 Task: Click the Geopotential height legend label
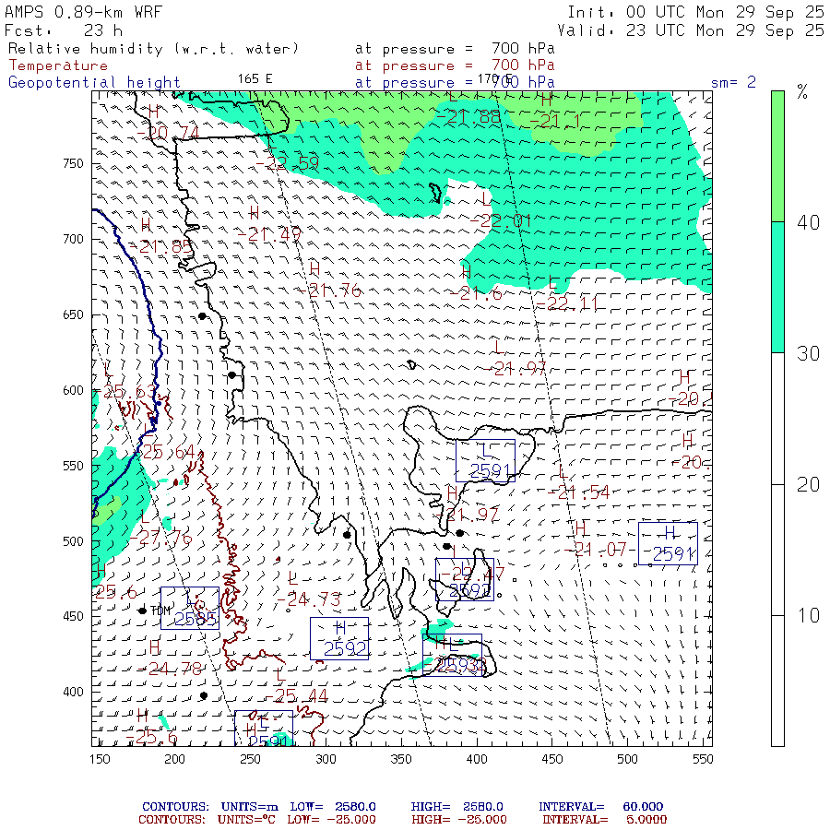pos(94,82)
